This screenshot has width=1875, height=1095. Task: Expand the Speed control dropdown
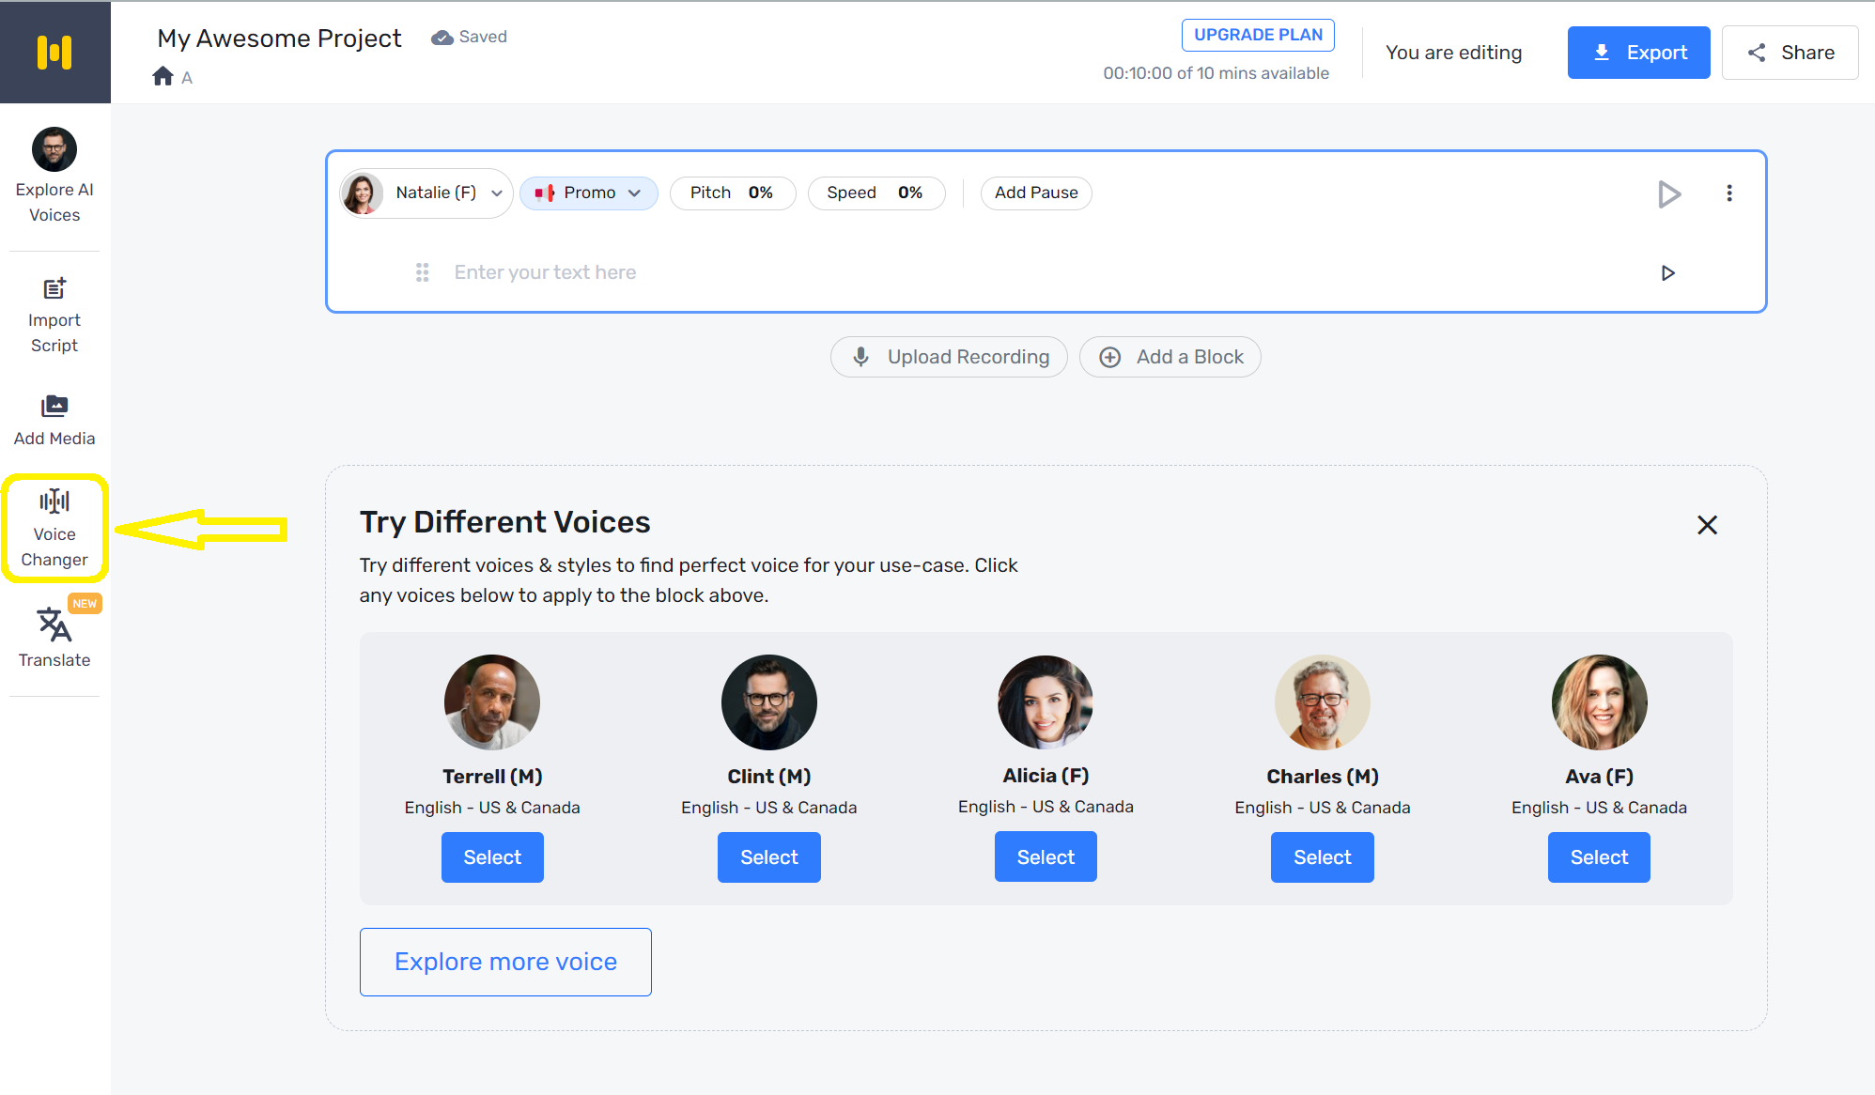click(x=874, y=193)
